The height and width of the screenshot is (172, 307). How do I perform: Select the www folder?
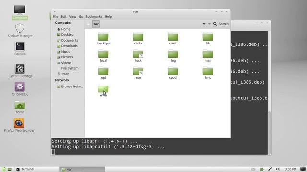[104, 91]
